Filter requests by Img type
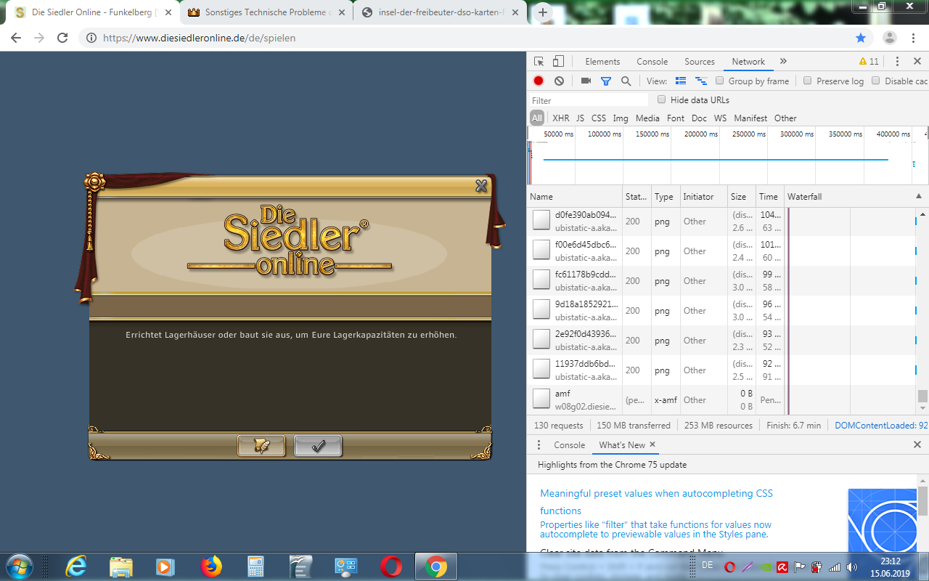Image resolution: width=929 pixels, height=581 pixels. 621,118
